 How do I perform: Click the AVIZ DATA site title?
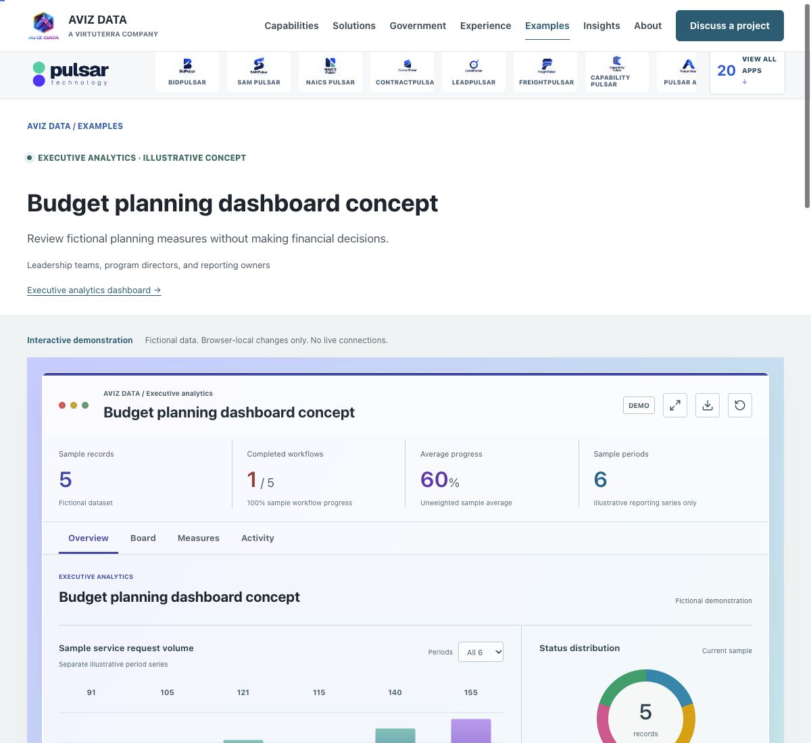pos(97,20)
